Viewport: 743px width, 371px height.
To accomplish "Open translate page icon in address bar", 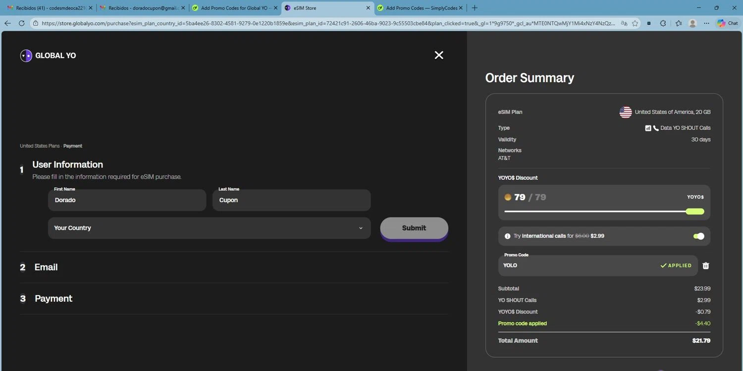I will coord(624,23).
